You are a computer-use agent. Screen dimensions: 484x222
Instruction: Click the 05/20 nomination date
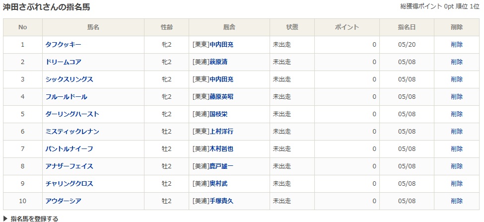pos(407,45)
